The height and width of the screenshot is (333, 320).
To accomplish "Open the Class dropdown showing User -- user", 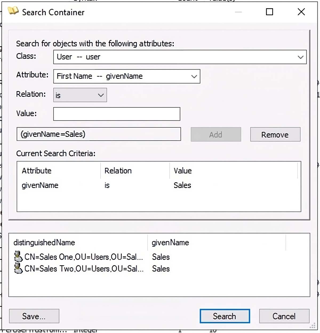I will (x=301, y=57).
